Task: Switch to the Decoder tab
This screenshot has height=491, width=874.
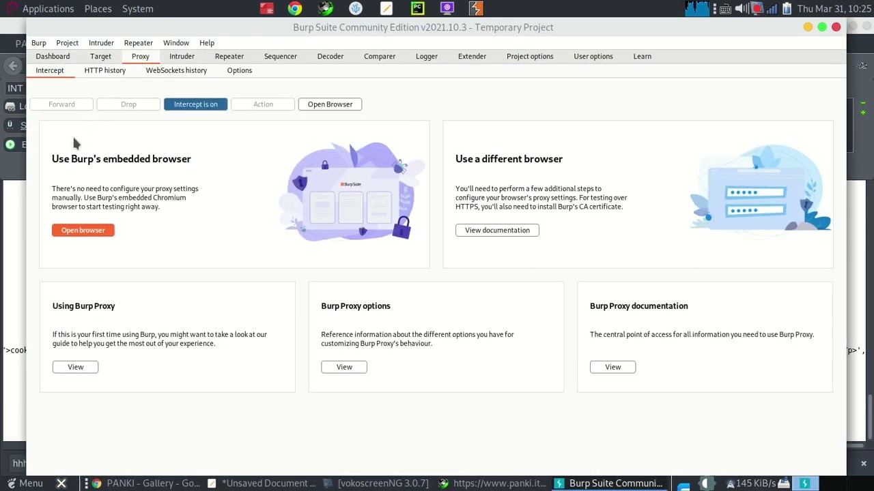Action: click(330, 57)
